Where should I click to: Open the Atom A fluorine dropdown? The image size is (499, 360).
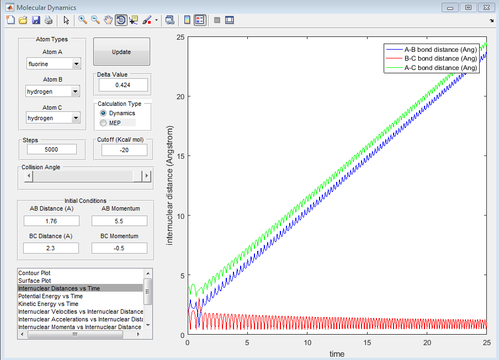(x=76, y=64)
